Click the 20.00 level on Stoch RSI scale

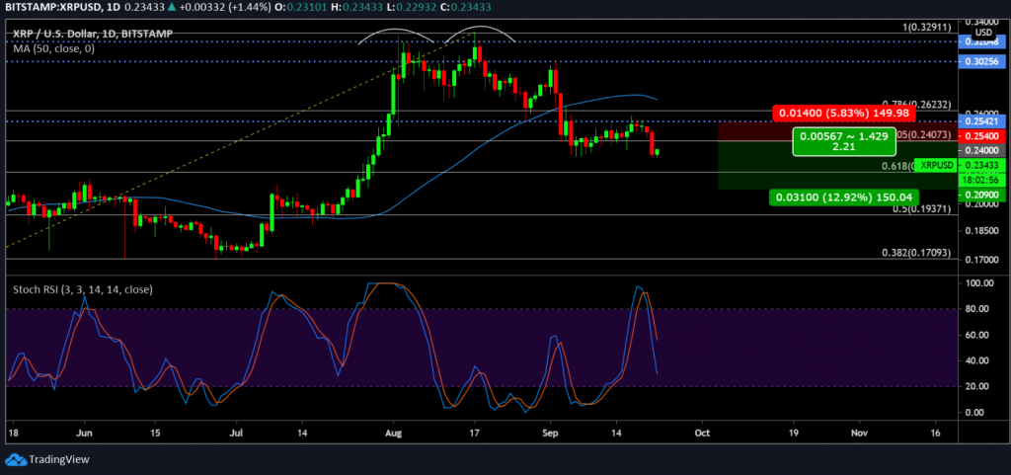978,386
